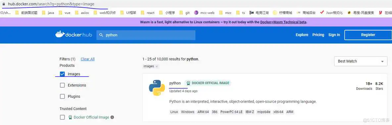Click the Register button
Image resolution: width=392 pixels, height=125 pixels.
(368, 35)
